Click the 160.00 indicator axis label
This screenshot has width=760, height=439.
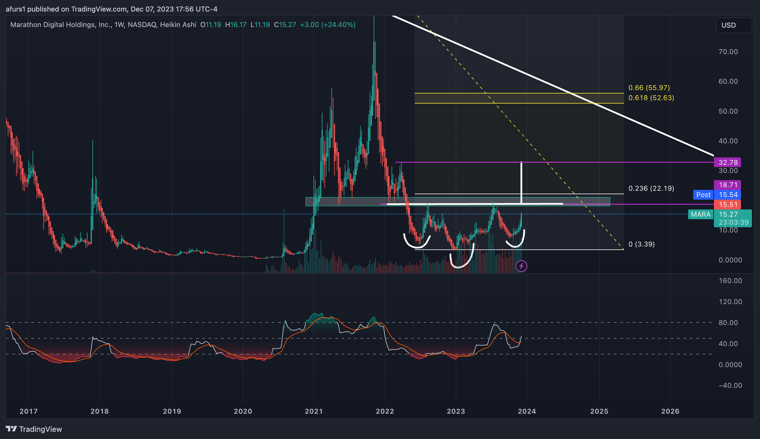(730, 281)
